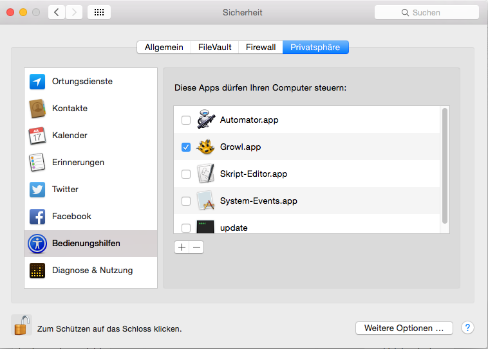Add an app with the plus button
The image size is (488, 349).
(x=182, y=247)
